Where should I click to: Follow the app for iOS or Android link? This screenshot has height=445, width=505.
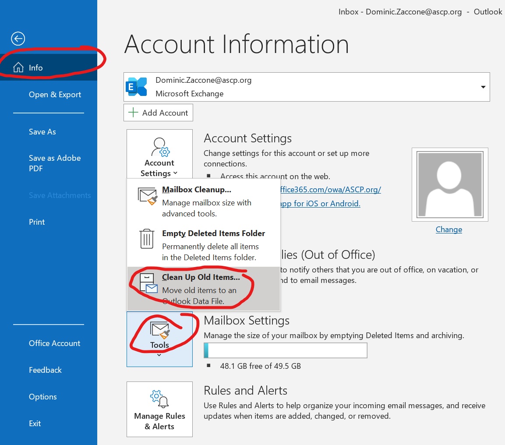[320, 204]
